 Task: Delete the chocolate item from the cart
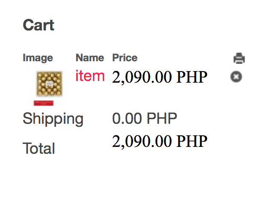[x=236, y=77]
